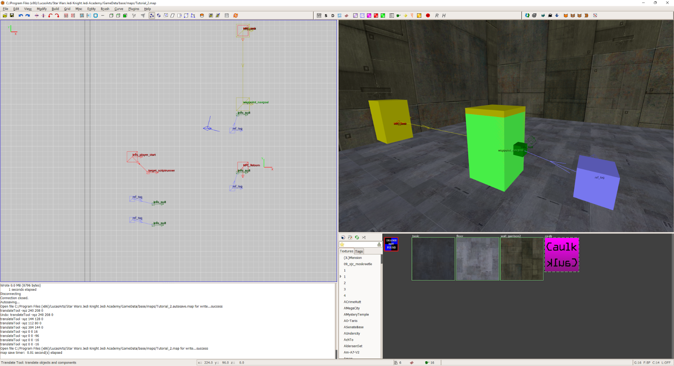The width and height of the screenshot is (674, 366).
Task: Click the R toolbar button
Action: pos(437,16)
